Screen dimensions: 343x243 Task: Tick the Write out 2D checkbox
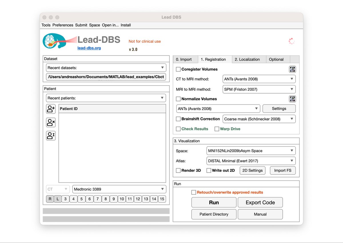(209, 170)
